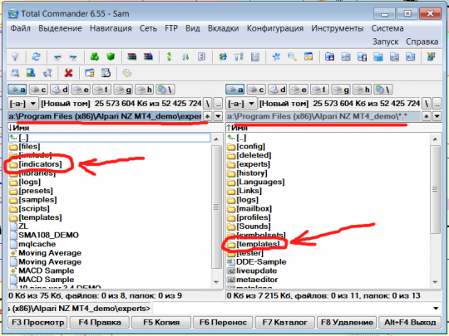The width and height of the screenshot is (449, 336).
Task: Click the right panel scrollbar down arrow
Action: [x=435, y=282]
